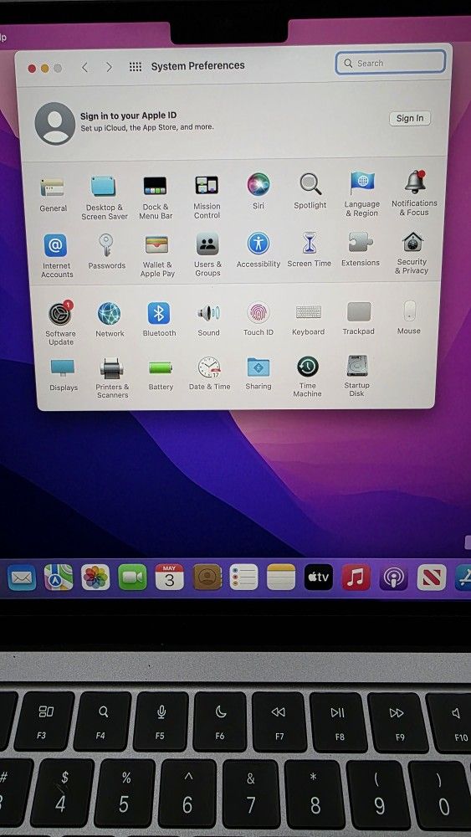The height and width of the screenshot is (837, 471).
Task: Open the General preferences pane
Action: click(53, 187)
